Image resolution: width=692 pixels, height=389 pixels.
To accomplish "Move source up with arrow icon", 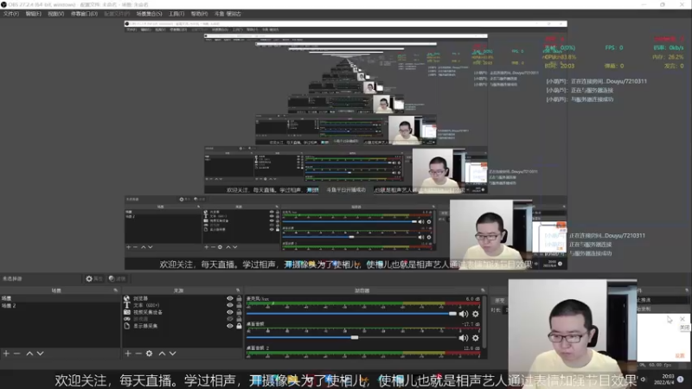I will click(x=162, y=354).
